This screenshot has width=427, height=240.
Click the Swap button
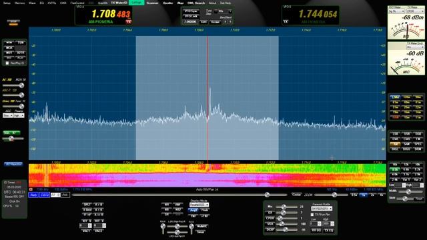point(201,232)
